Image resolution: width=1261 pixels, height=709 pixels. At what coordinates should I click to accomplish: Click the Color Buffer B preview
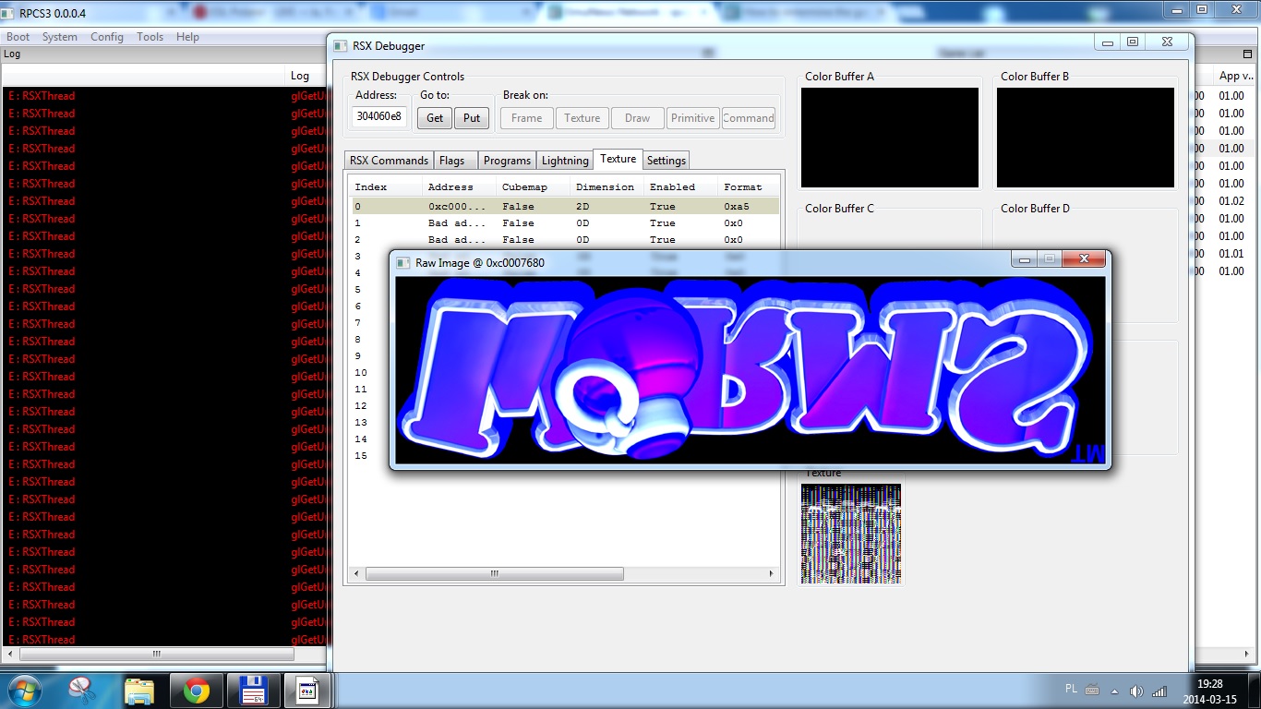[1086, 138]
